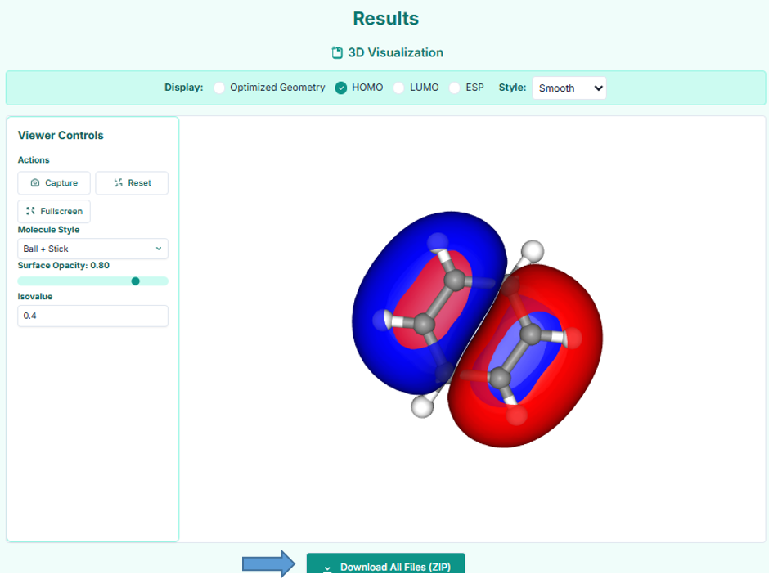769x579 pixels.
Task: Click the checkmark icon inside the HOMO radio
Action: coord(340,87)
